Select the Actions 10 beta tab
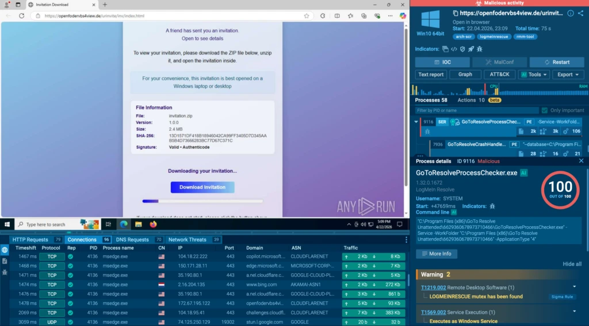This screenshot has height=326, width=589. 479,100
